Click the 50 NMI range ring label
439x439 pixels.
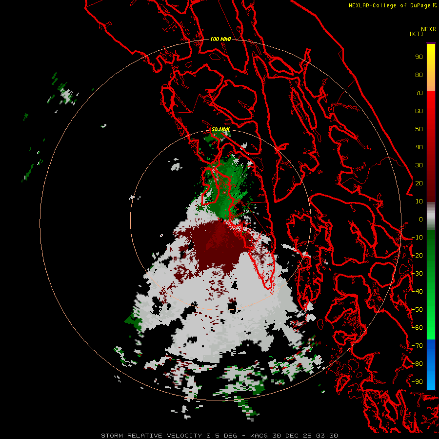pyautogui.click(x=220, y=129)
